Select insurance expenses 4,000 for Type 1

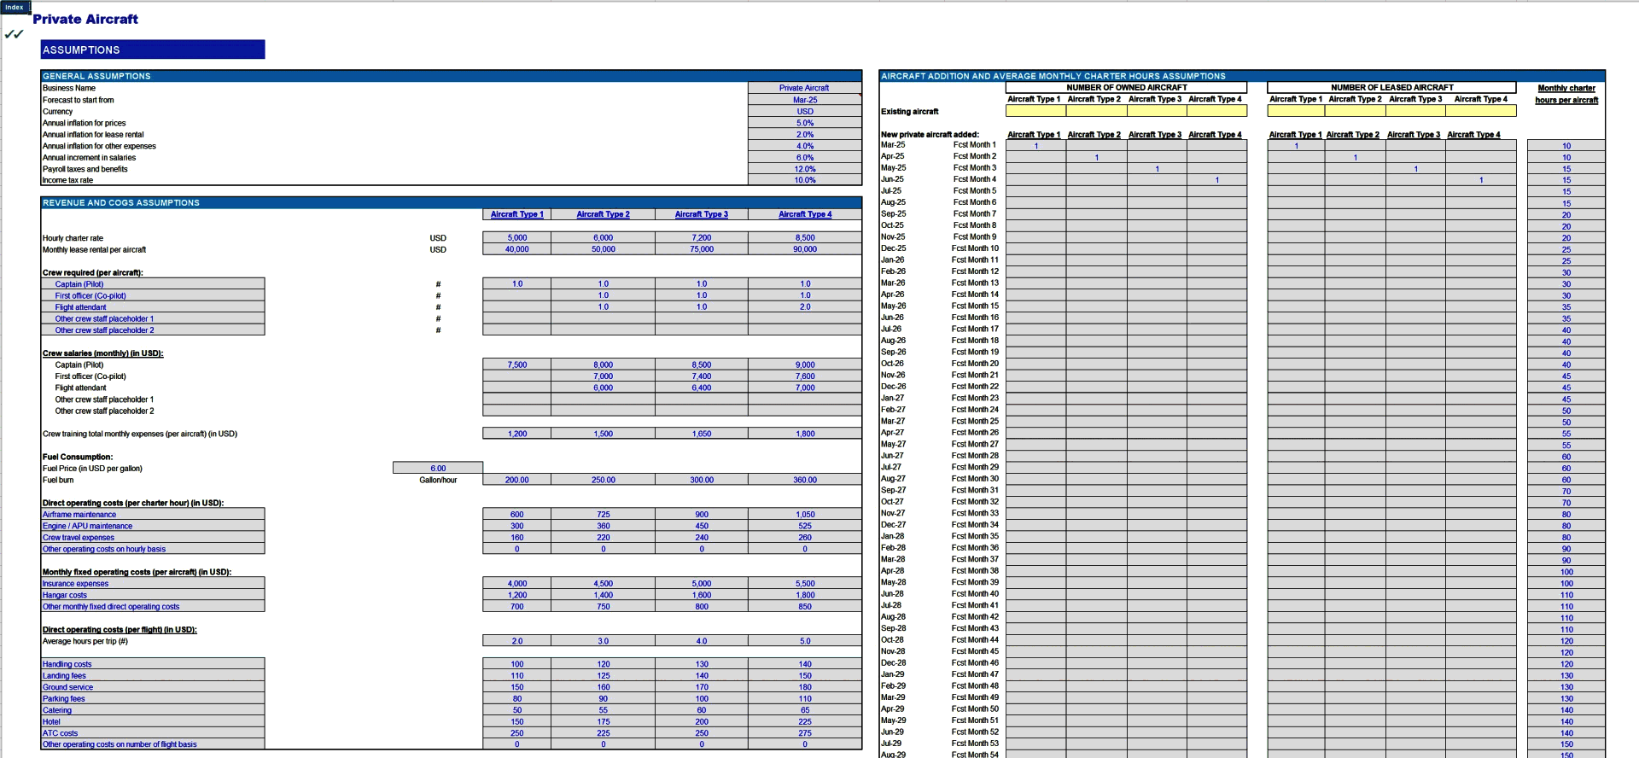click(x=516, y=584)
